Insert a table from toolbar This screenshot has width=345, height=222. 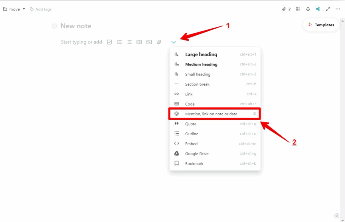(x=139, y=42)
